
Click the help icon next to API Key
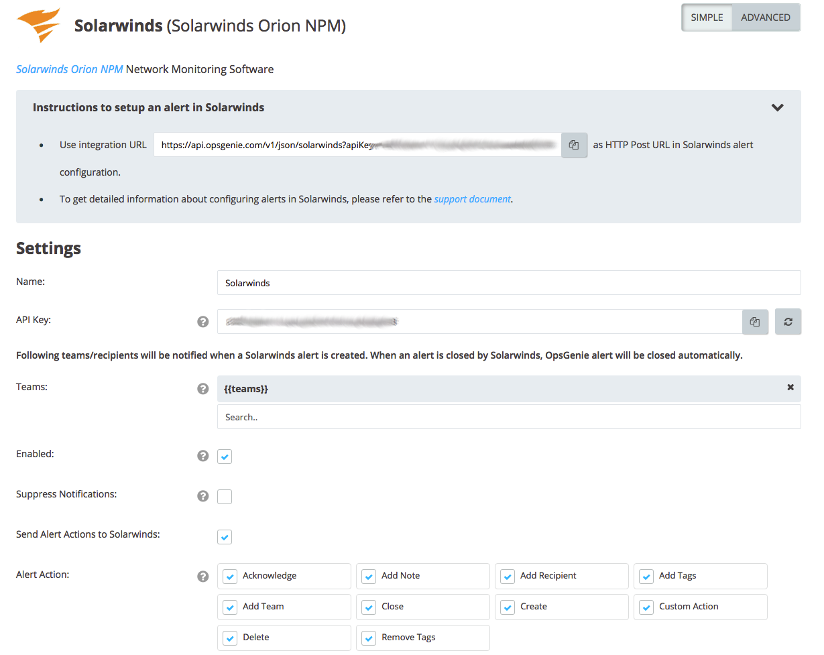coord(203,322)
